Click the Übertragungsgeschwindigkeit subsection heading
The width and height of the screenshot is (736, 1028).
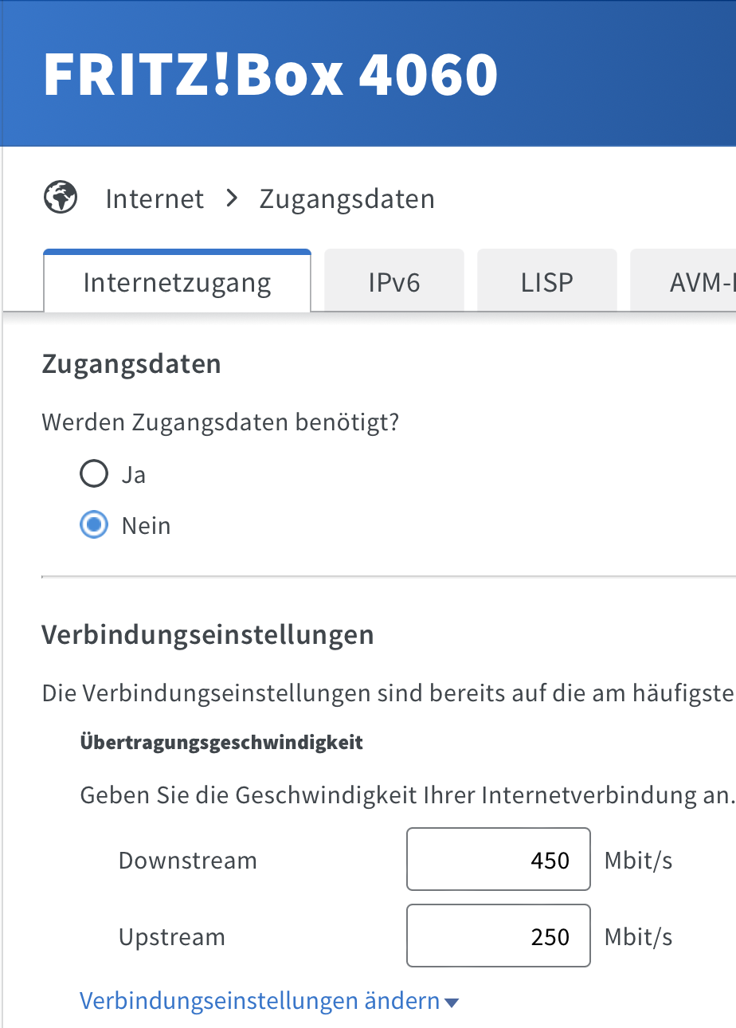tap(221, 743)
